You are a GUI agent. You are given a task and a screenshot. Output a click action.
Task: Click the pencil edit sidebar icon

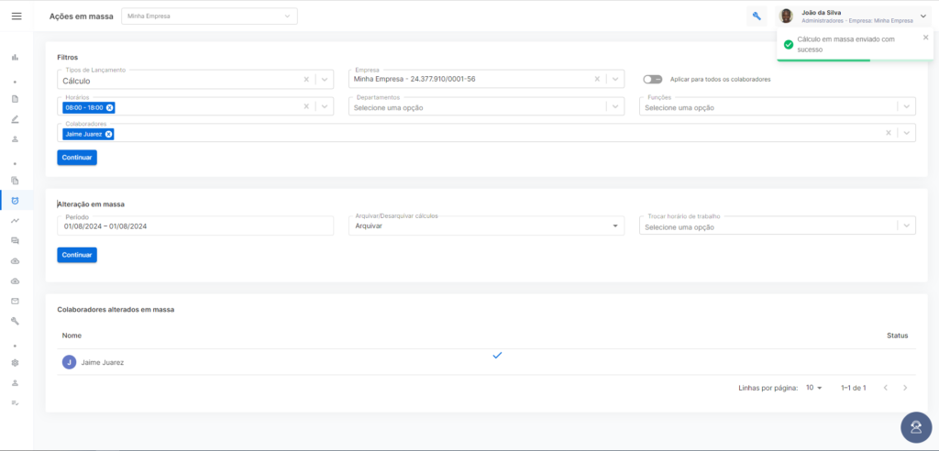click(x=15, y=118)
